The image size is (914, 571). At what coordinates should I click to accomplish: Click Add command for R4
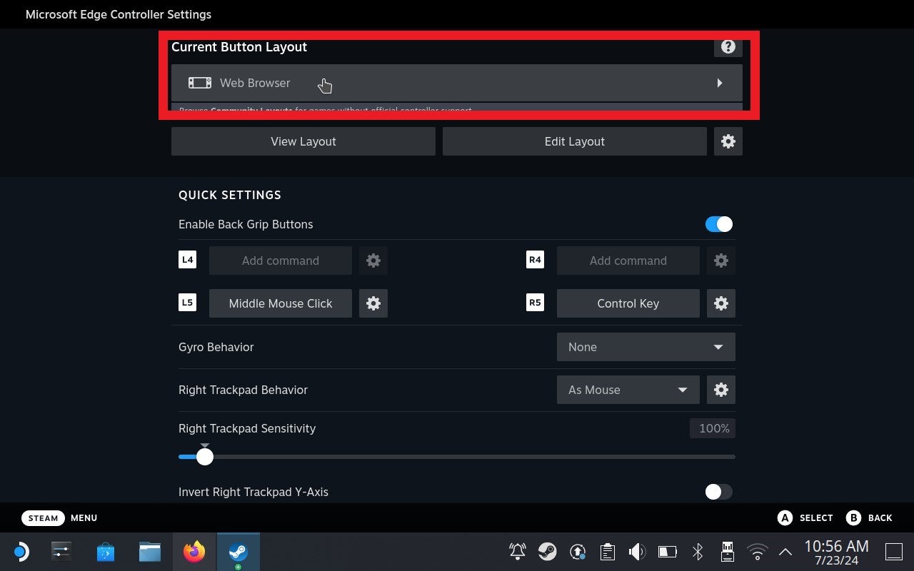pos(628,261)
